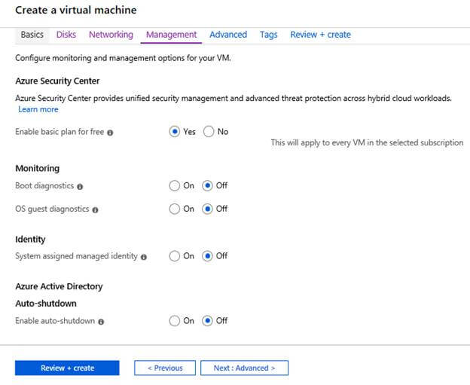The image size is (470, 385).
Task: Click the Azure Security Center heading
Action: pyautogui.click(x=57, y=81)
